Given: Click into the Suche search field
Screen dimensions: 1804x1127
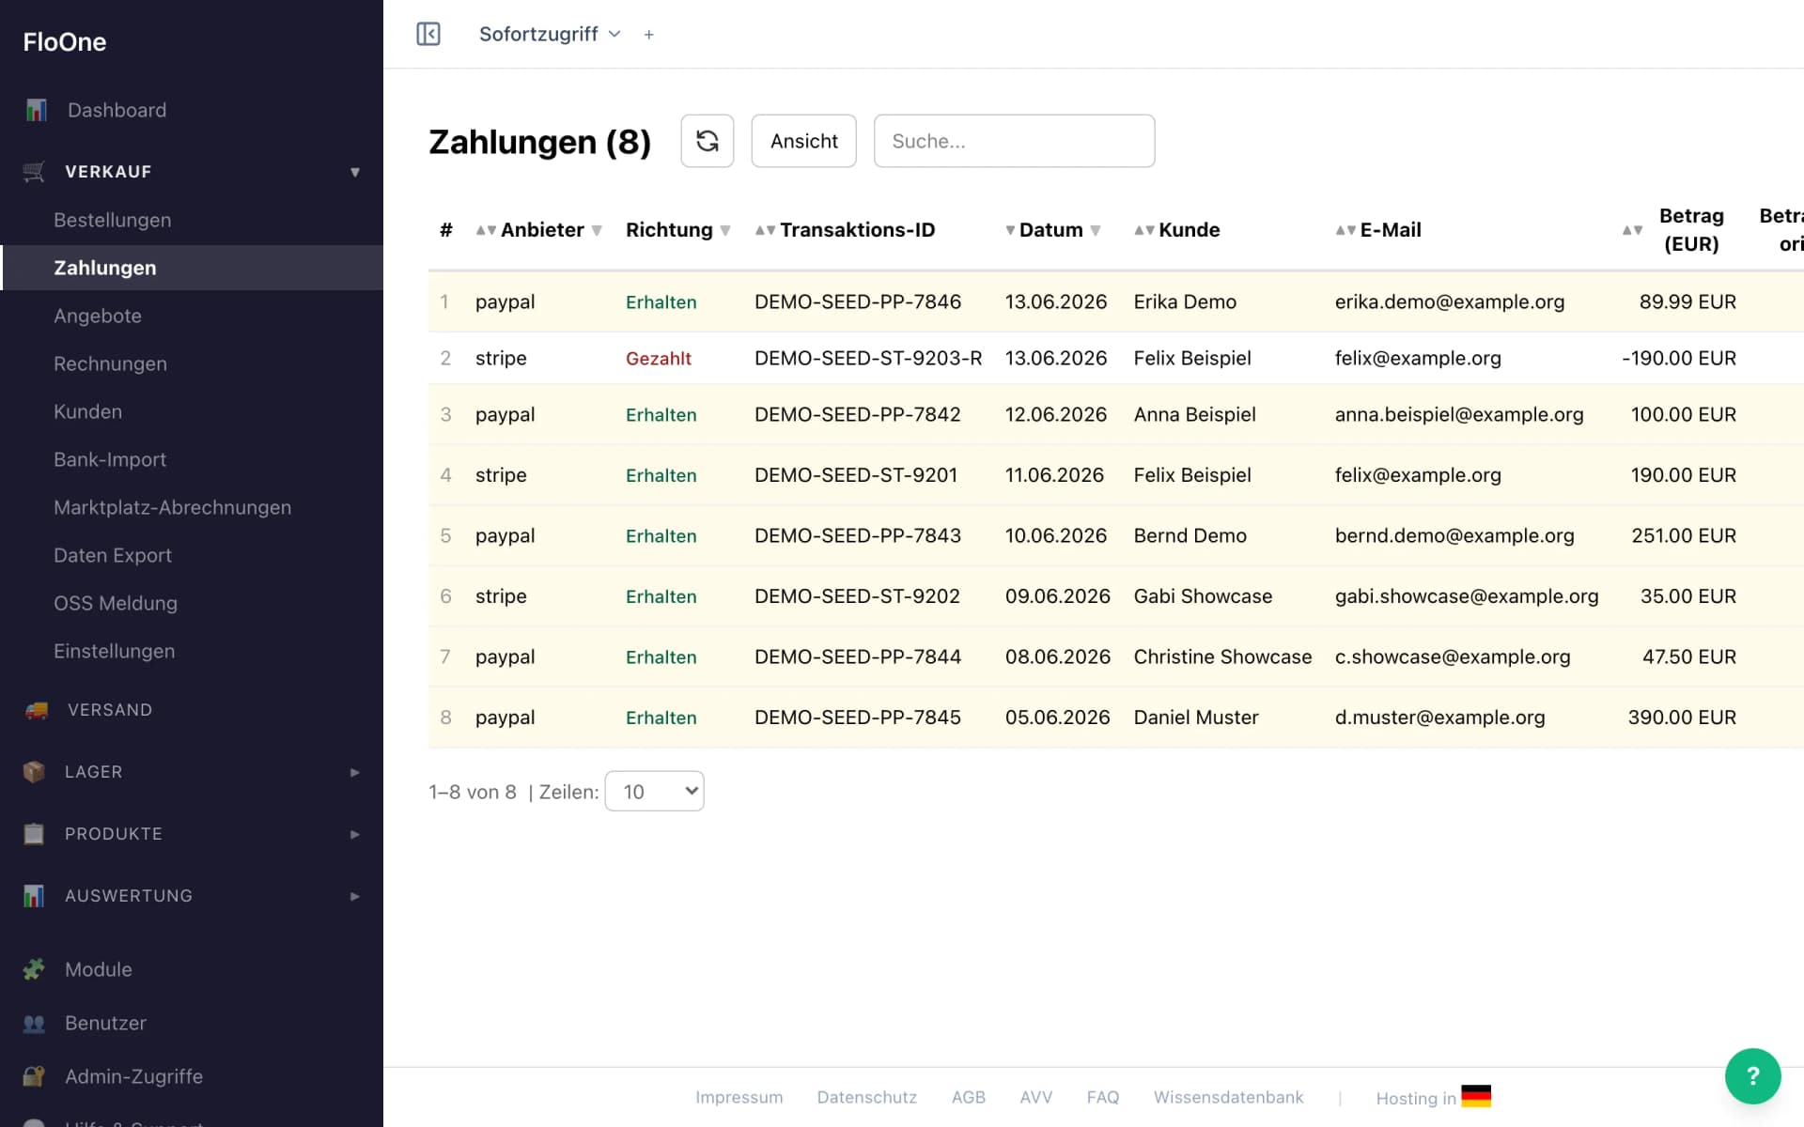Looking at the screenshot, I should 1015,141.
